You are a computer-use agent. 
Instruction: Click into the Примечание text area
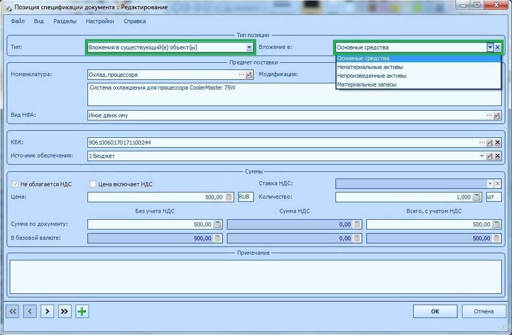pos(255,277)
